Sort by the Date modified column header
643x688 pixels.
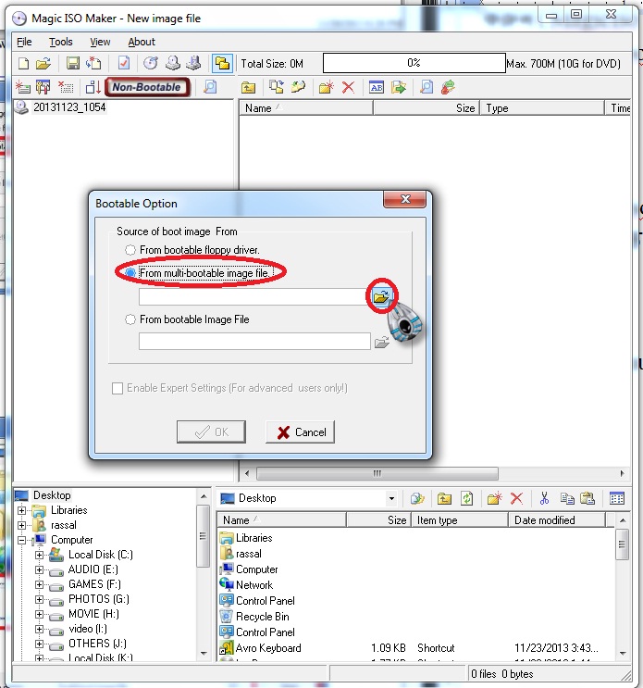(x=557, y=520)
